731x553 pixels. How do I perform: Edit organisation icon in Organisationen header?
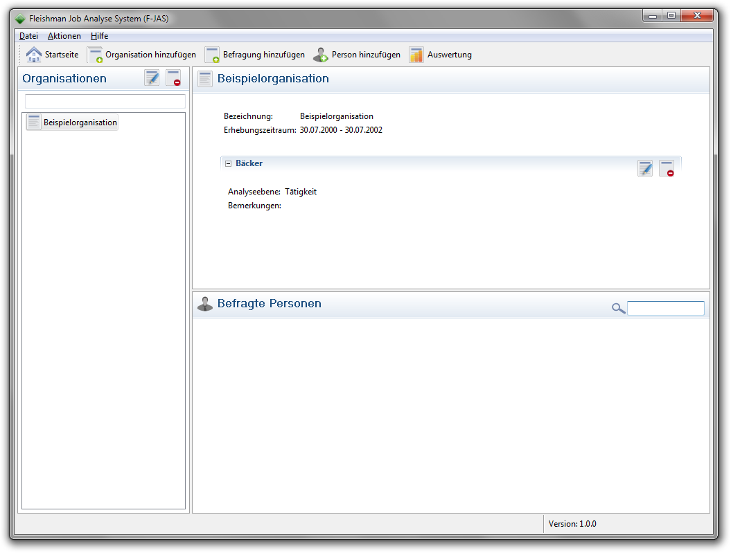coord(152,78)
